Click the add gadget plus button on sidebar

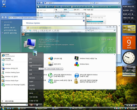(129, 2)
